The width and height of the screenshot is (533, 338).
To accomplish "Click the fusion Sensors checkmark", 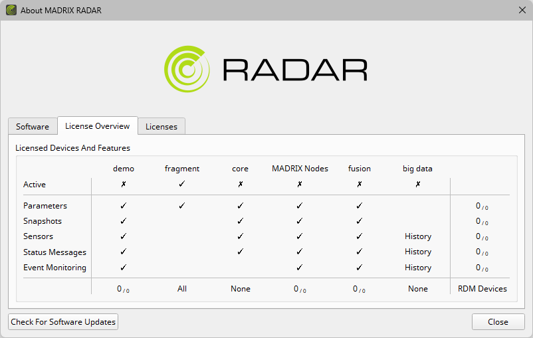I will click(x=360, y=236).
